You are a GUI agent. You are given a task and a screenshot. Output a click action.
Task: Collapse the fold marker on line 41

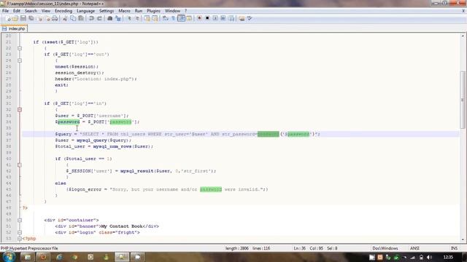(x=20, y=165)
